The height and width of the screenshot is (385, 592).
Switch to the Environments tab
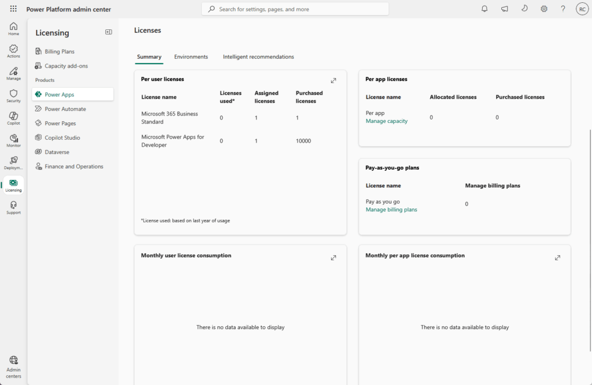191,57
